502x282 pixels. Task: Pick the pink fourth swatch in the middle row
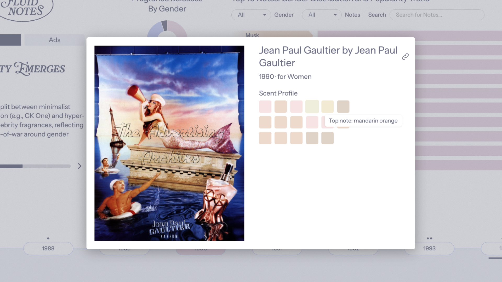(312, 122)
